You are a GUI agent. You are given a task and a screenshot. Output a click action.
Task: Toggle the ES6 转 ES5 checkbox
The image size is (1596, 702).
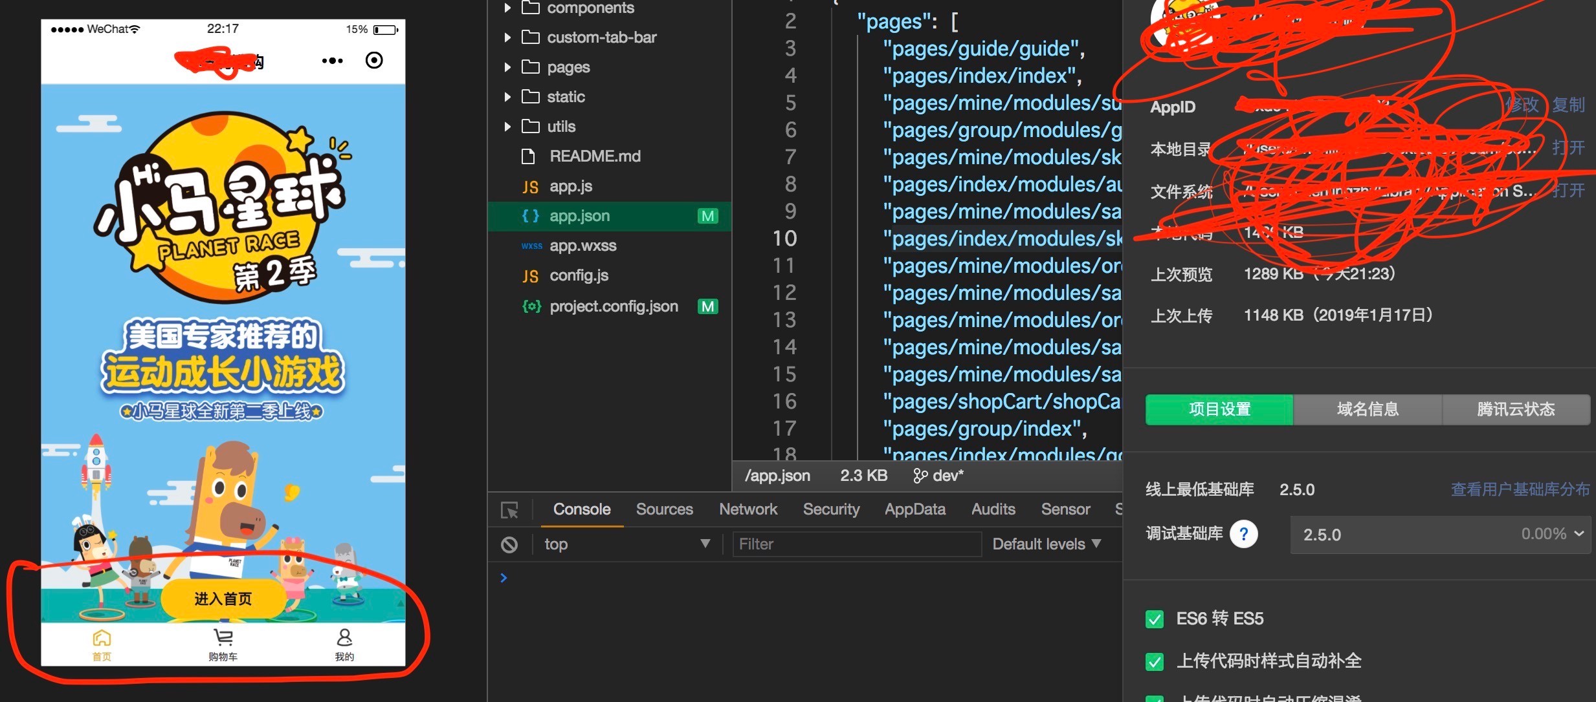(1155, 619)
